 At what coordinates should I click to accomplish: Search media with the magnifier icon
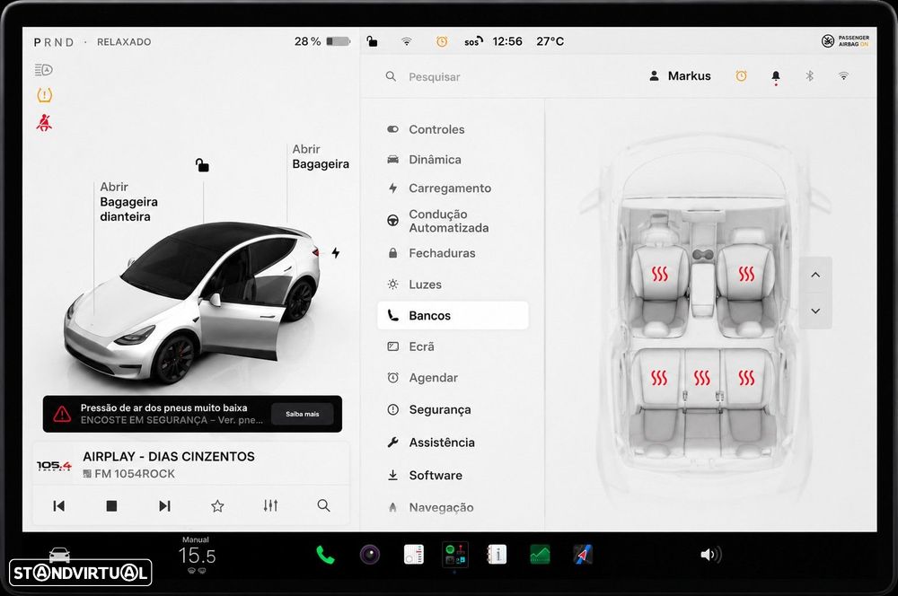[x=323, y=505]
